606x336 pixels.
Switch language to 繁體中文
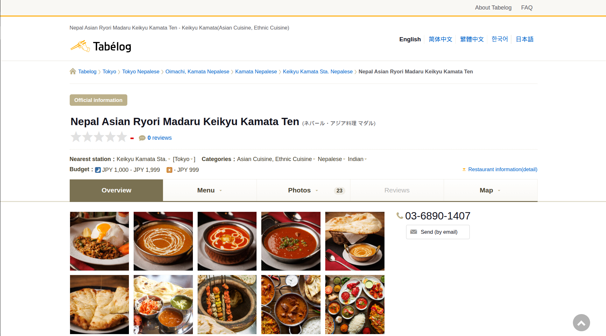coord(472,39)
